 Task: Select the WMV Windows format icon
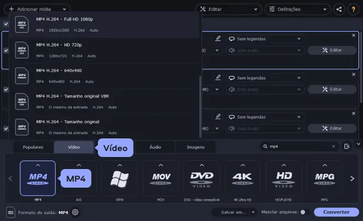point(120,178)
